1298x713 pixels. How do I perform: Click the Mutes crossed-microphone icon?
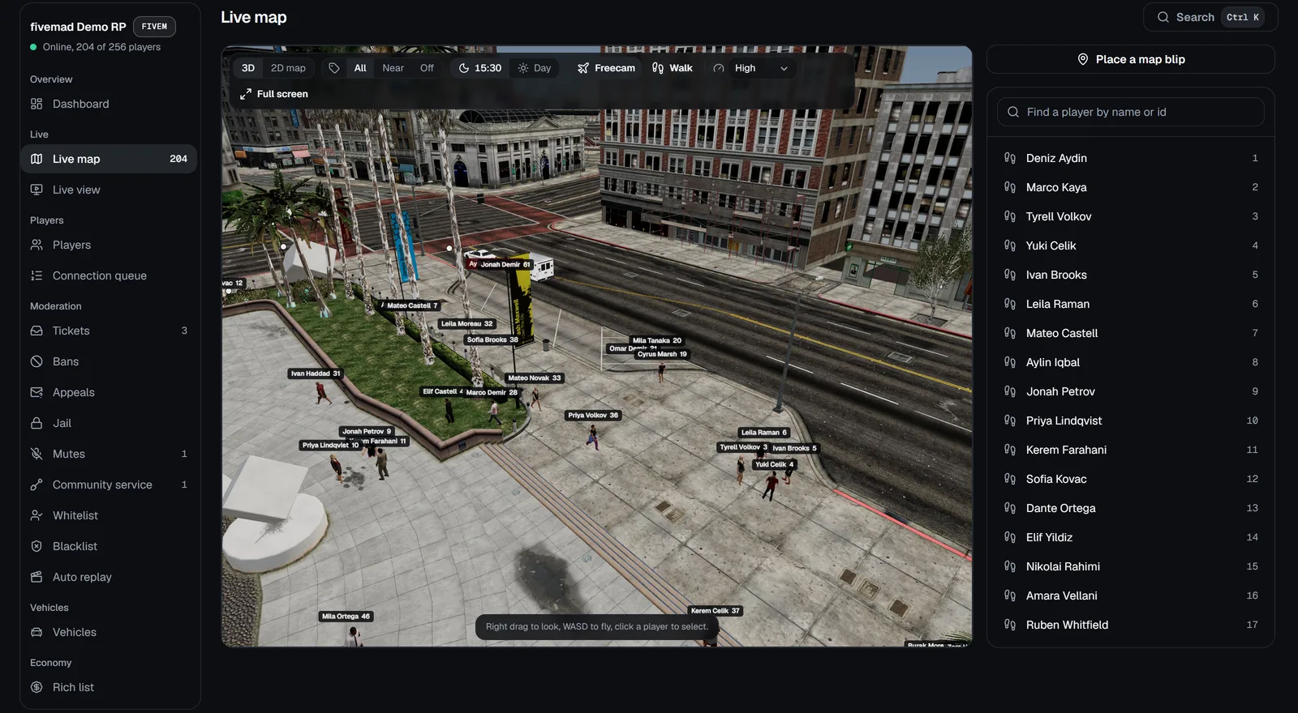tap(37, 454)
